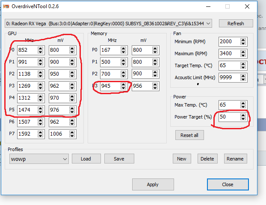Decrease GPU P1 mV with down arrow
This screenshot has height=205, width=266.
coord(72,64)
